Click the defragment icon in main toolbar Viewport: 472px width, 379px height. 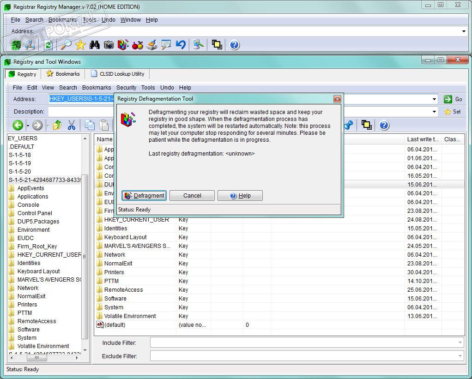click(x=123, y=45)
